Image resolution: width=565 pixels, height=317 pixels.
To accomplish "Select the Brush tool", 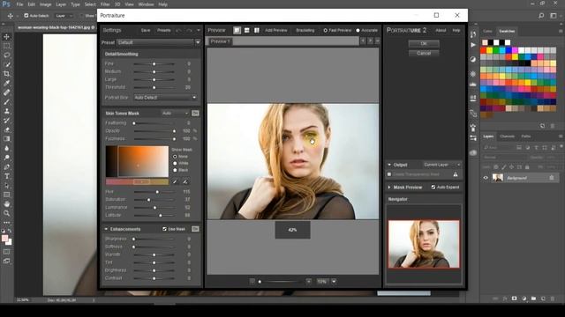I will [x=6, y=102].
